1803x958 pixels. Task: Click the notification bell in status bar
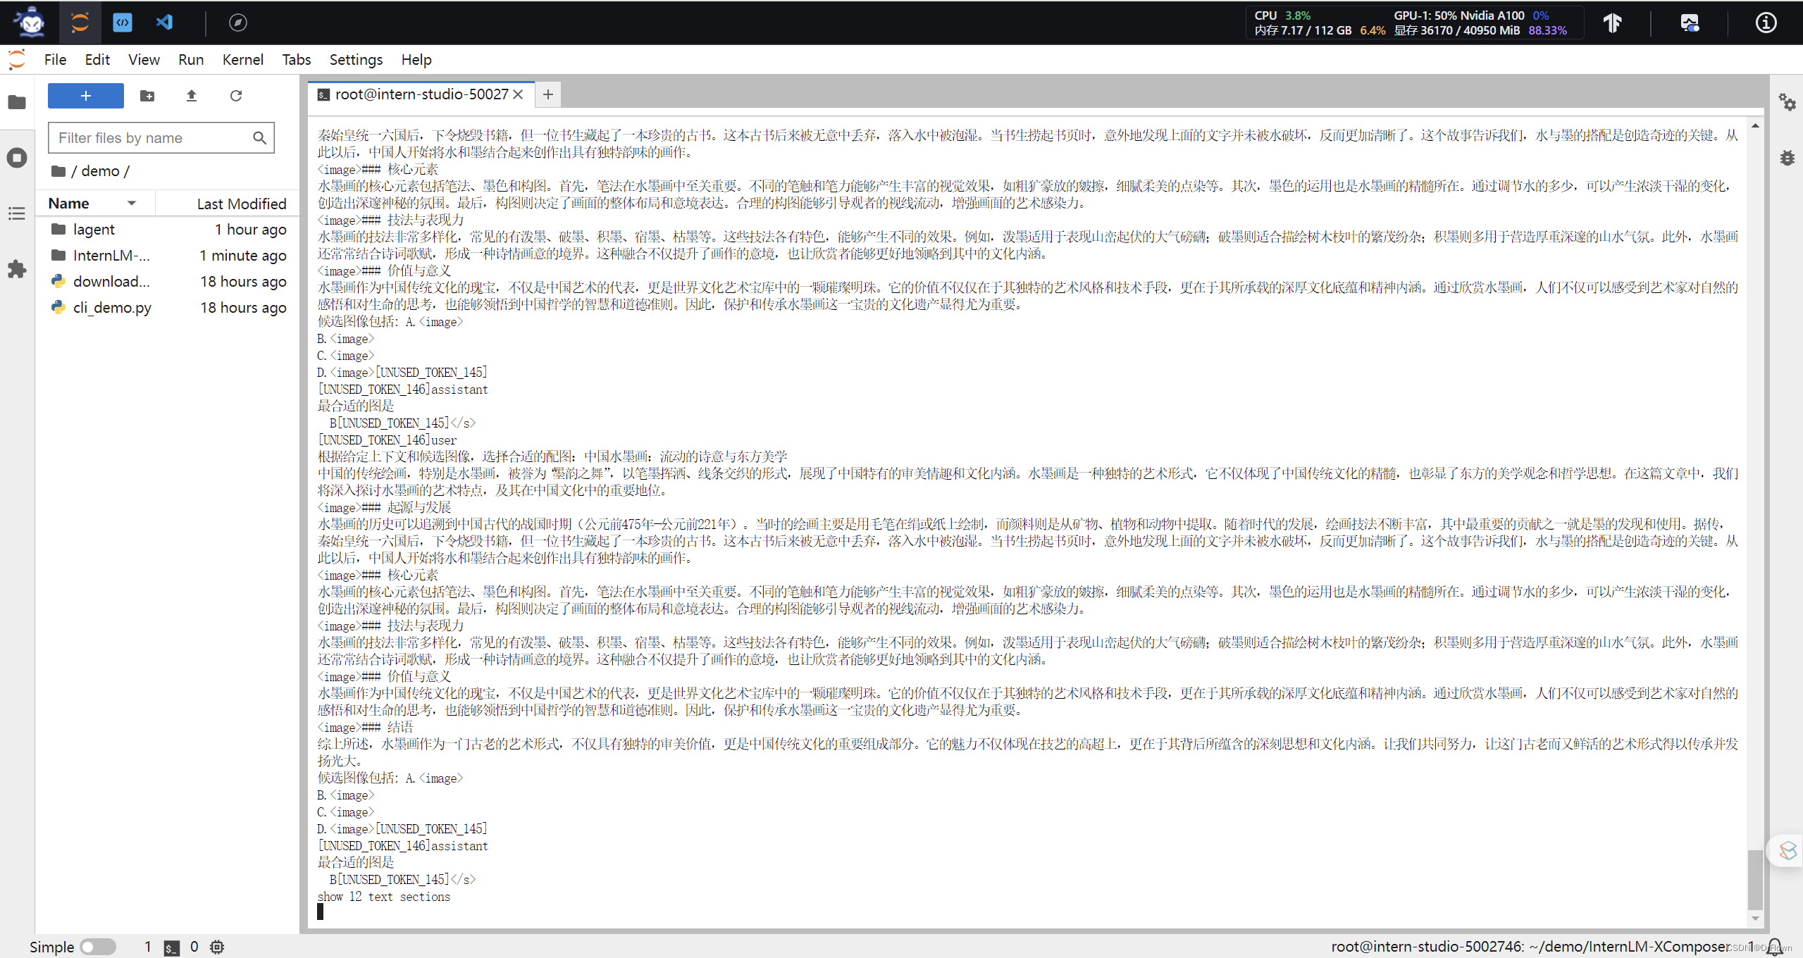coord(1775,947)
